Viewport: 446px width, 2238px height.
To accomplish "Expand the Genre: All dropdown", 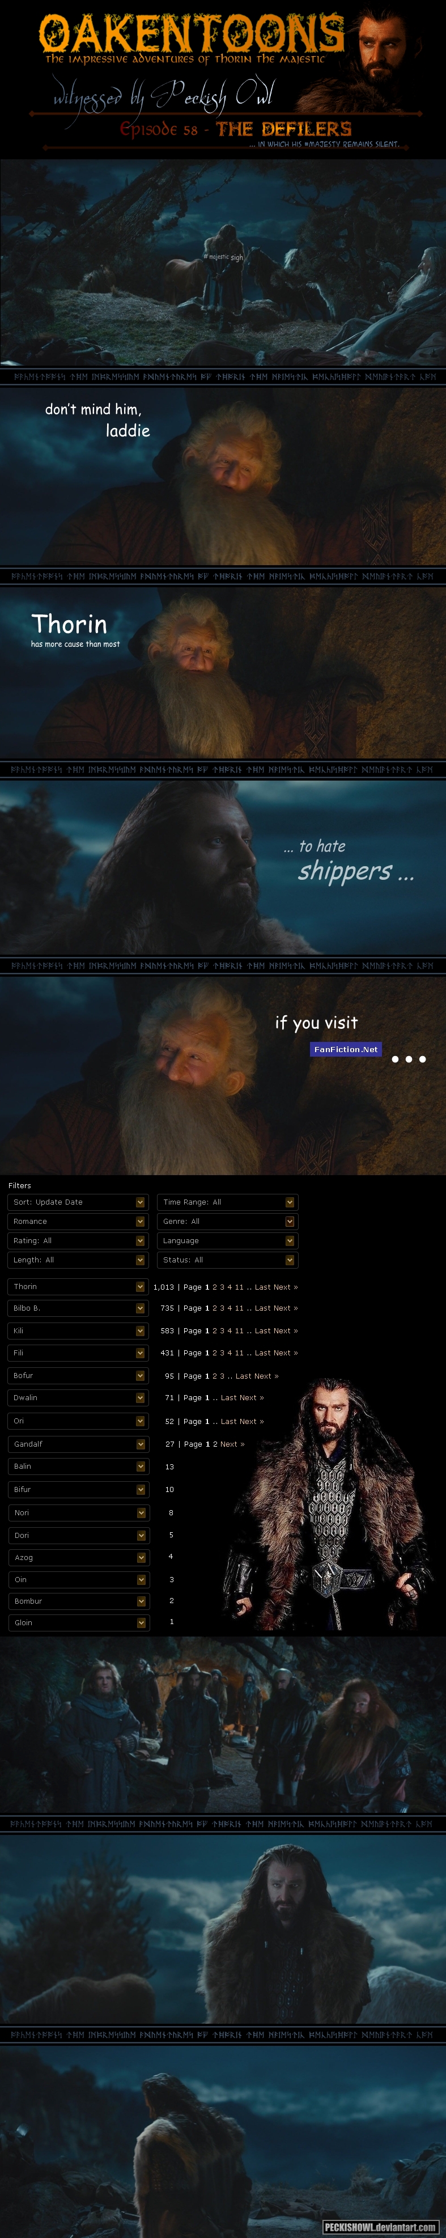I will [227, 1222].
